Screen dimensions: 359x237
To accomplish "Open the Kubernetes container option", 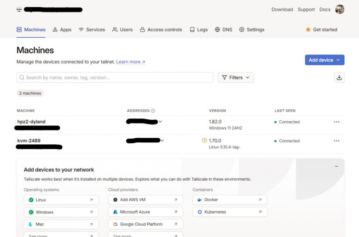I will point(230,212).
